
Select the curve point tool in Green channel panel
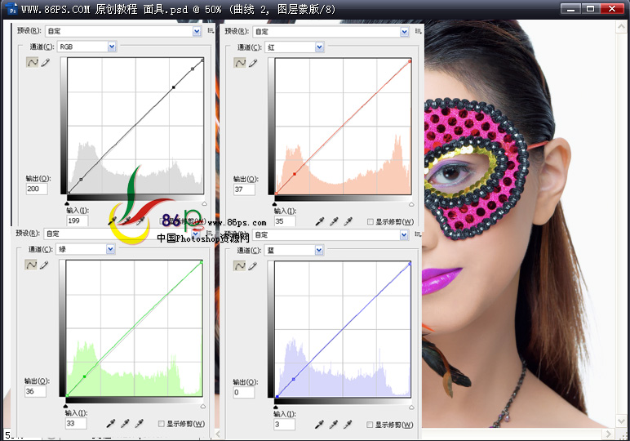pyautogui.click(x=31, y=265)
